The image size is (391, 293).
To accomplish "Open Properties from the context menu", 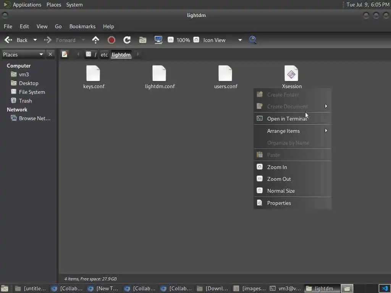I will click(x=292, y=203).
